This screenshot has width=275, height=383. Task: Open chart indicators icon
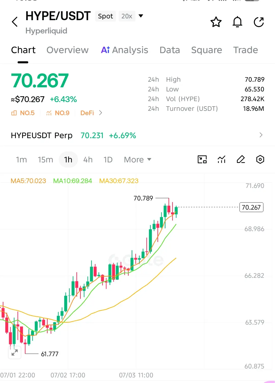click(222, 160)
